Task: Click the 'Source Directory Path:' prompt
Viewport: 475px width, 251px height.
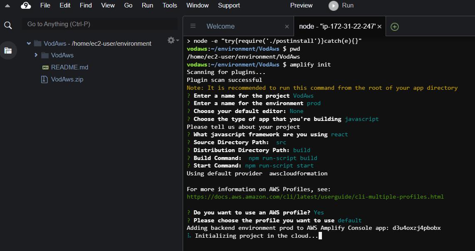Action: (x=231, y=142)
